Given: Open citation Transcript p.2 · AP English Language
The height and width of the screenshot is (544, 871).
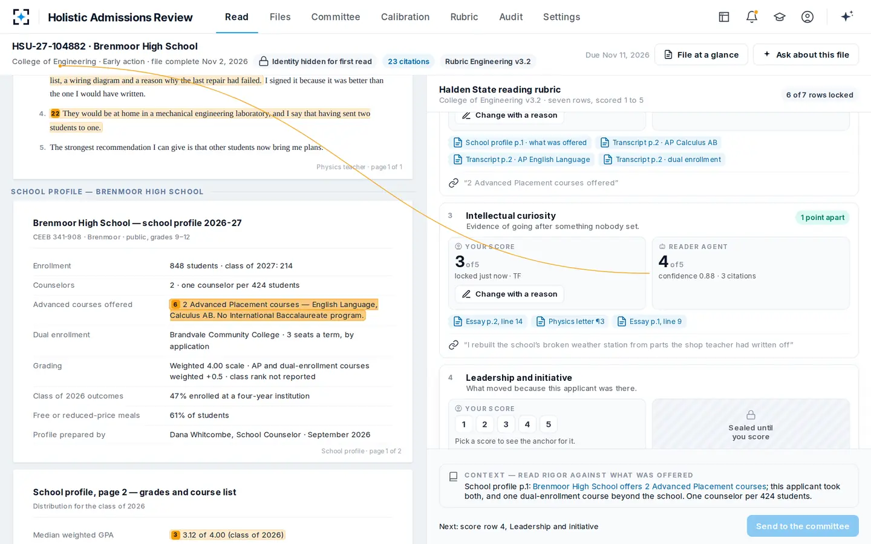Looking at the screenshot, I should [522, 160].
